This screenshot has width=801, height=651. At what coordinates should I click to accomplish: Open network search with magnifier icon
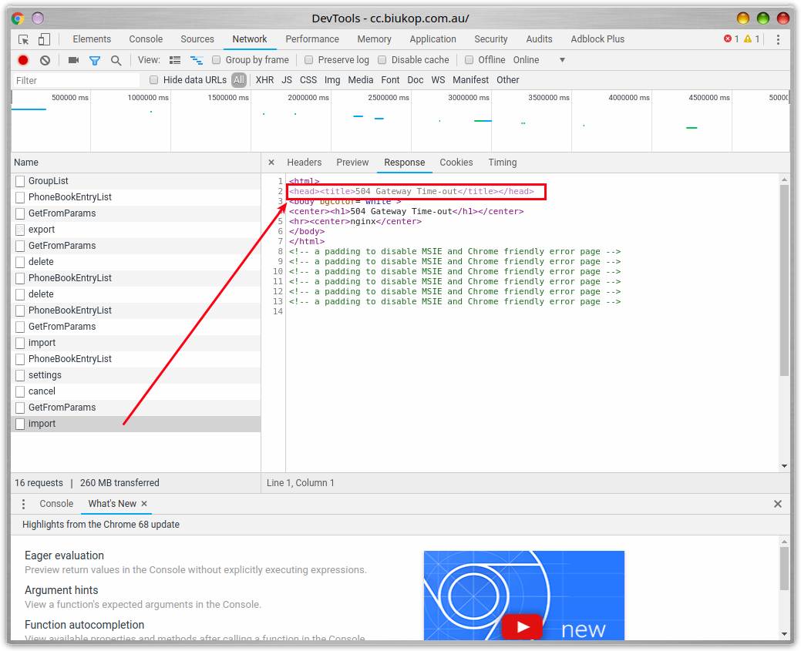[116, 60]
